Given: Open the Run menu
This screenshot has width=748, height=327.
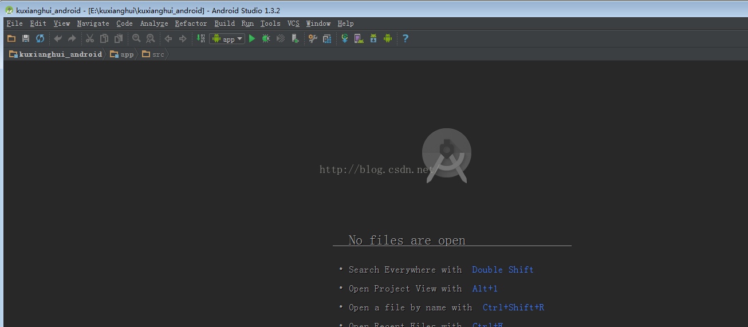Looking at the screenshot, I should (x=247, y=23).
